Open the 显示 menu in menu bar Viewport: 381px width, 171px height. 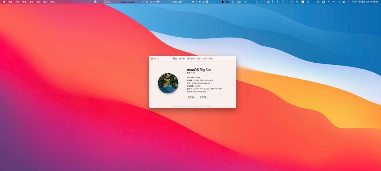click(x=31, y=2)
